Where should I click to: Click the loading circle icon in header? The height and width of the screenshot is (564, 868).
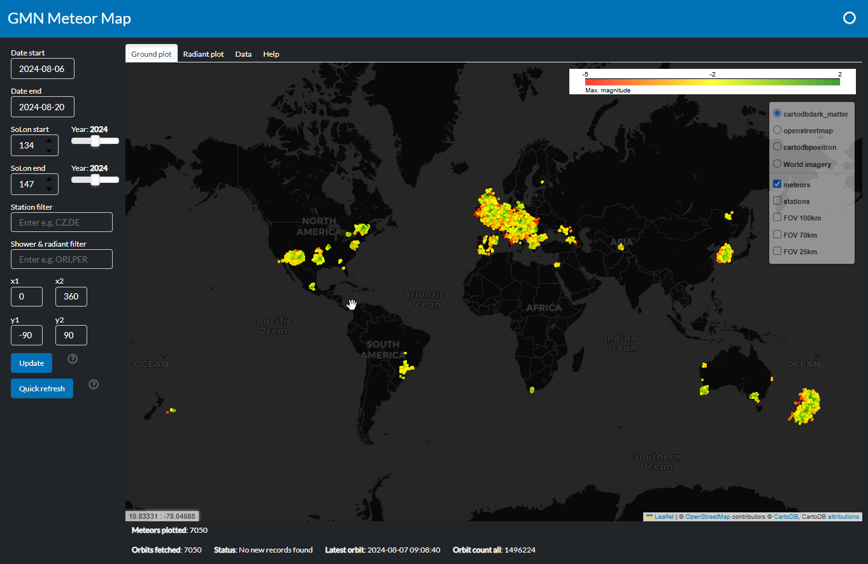click(849, 18)
